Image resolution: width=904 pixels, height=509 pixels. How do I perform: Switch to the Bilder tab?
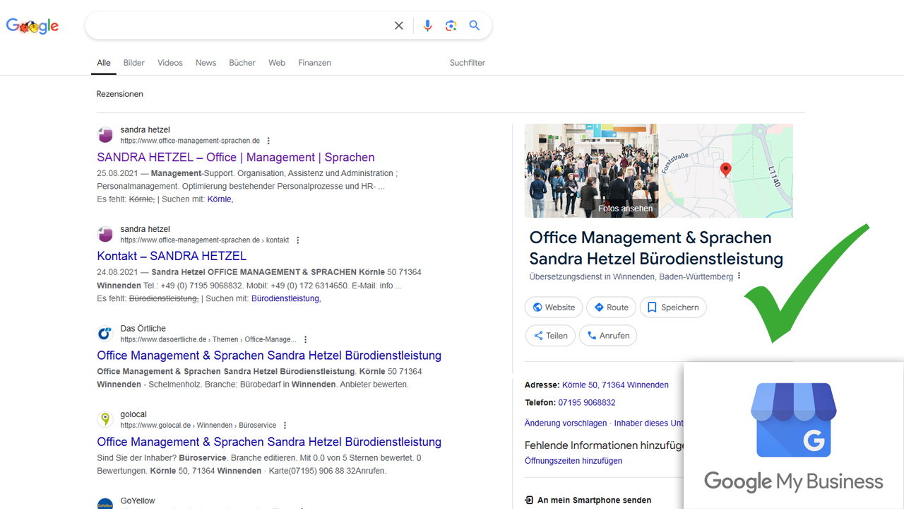coord(133,63)
